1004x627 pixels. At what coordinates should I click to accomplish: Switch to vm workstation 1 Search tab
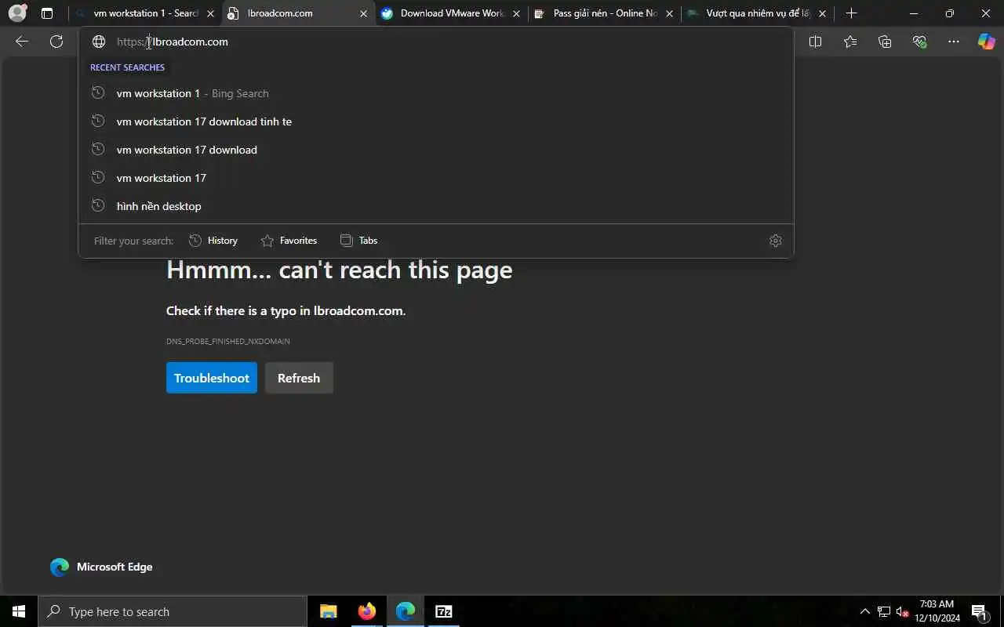[145, 13]
